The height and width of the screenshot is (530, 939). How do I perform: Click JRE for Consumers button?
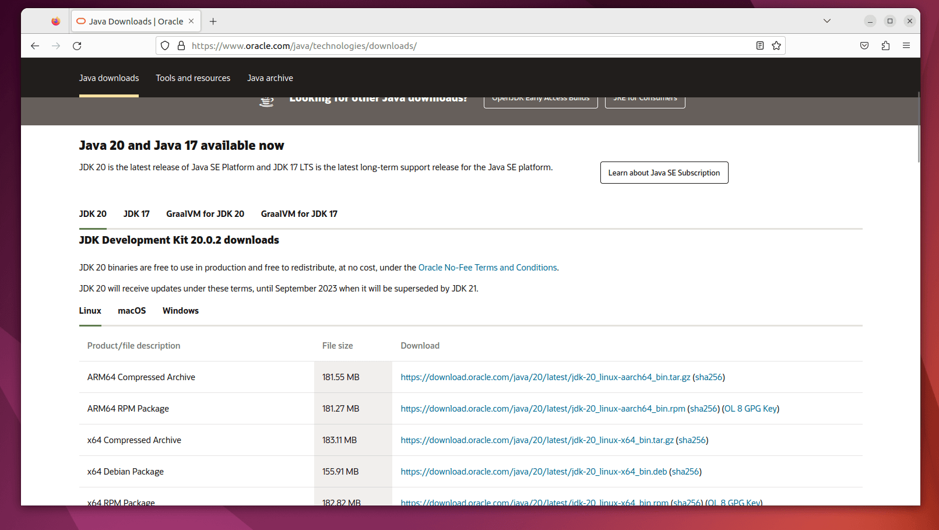[x=645, y=102]
